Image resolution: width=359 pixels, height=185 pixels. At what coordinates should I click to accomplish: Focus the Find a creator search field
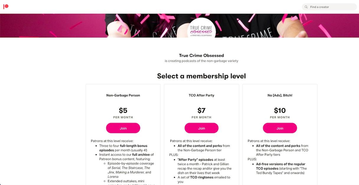coord(331,7)
